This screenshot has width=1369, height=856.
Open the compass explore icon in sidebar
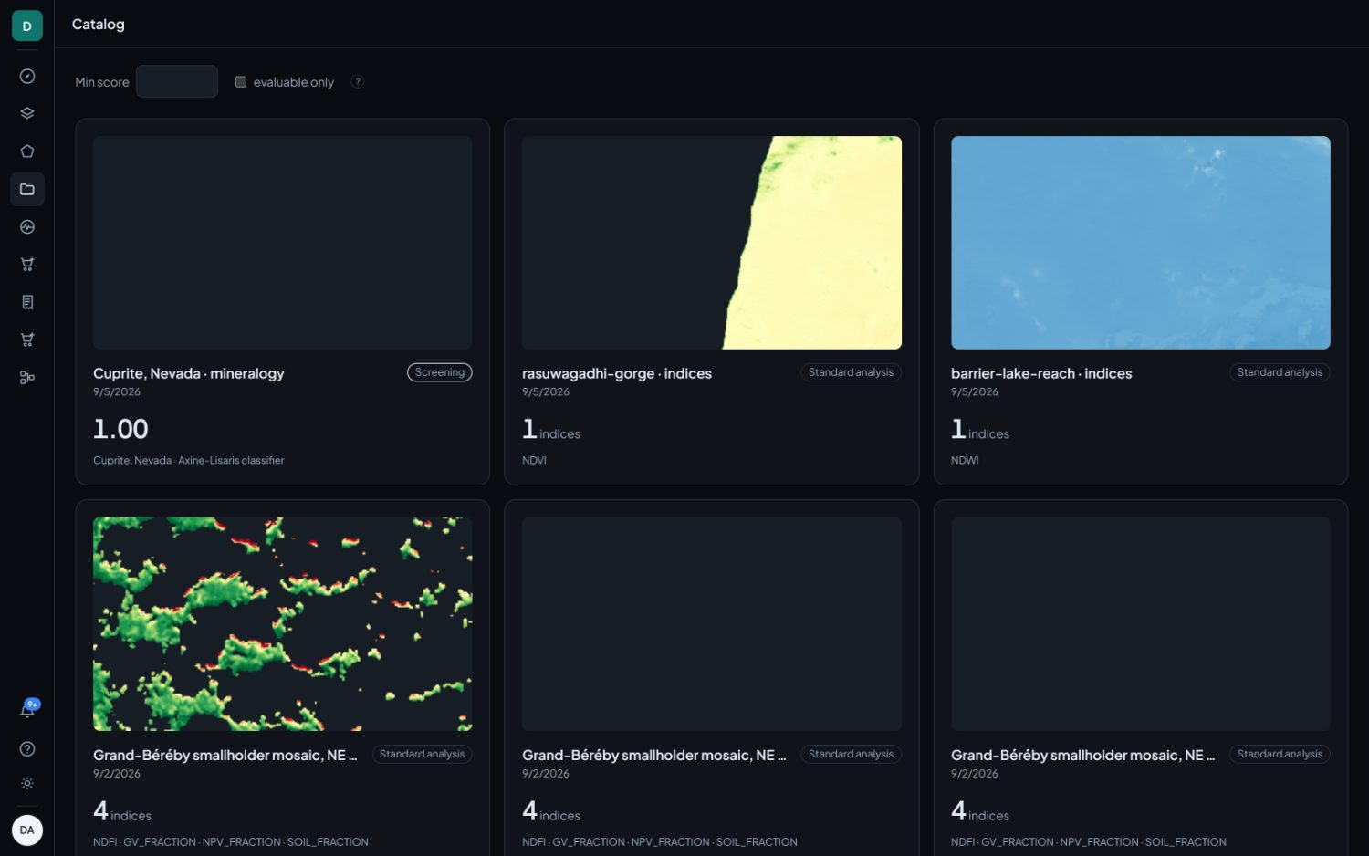point(27,77)
